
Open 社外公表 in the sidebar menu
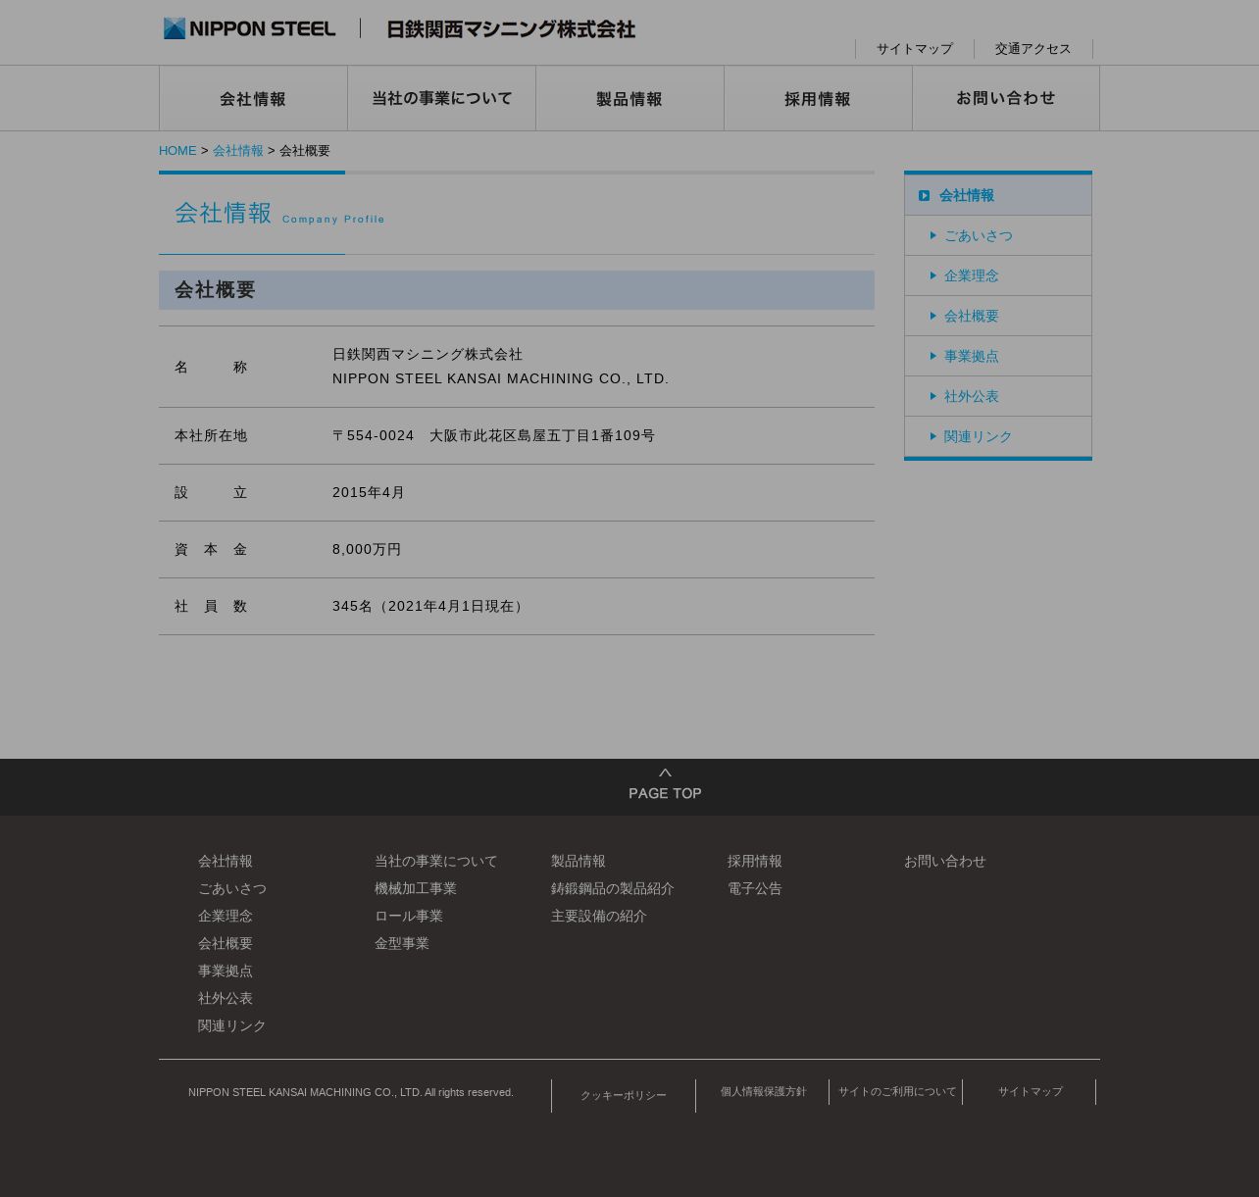(x=998, y=396)
